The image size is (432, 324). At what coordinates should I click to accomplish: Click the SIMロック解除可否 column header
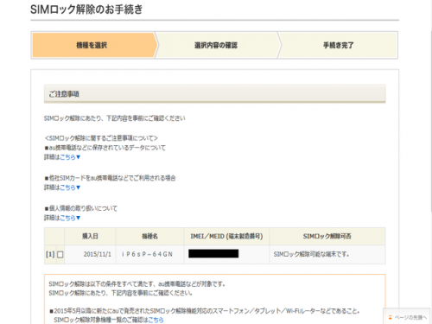pyautogui.click(x=327, y=237)
